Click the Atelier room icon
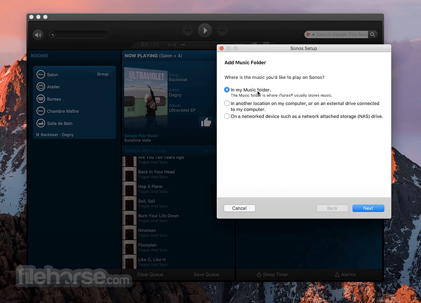The width and height of the screenshot is (421, 303). tap(41, 87)
